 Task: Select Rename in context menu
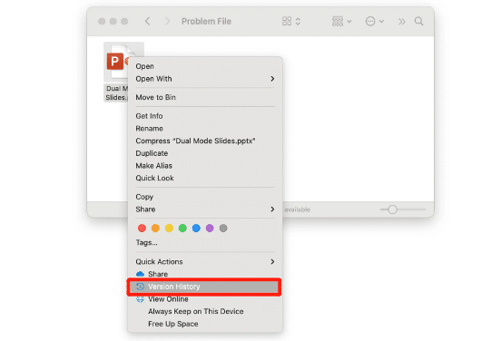(205, 129)
